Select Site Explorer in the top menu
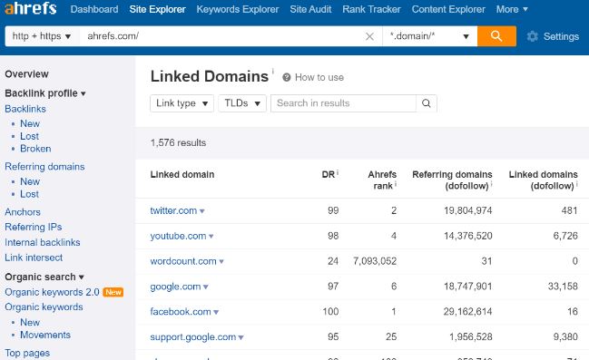 pyautogui.click(x=157, y=9)
